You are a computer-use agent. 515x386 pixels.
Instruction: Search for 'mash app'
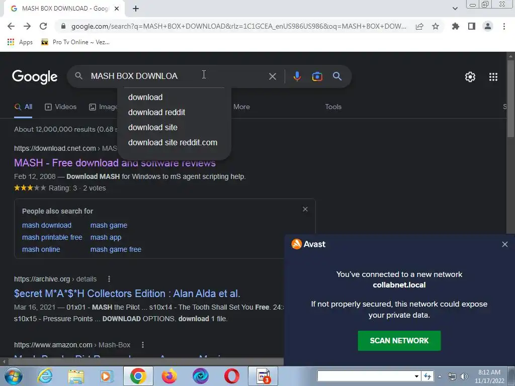point(106,237)
